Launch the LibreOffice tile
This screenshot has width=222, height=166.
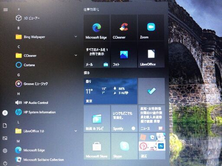pos(151,54)
